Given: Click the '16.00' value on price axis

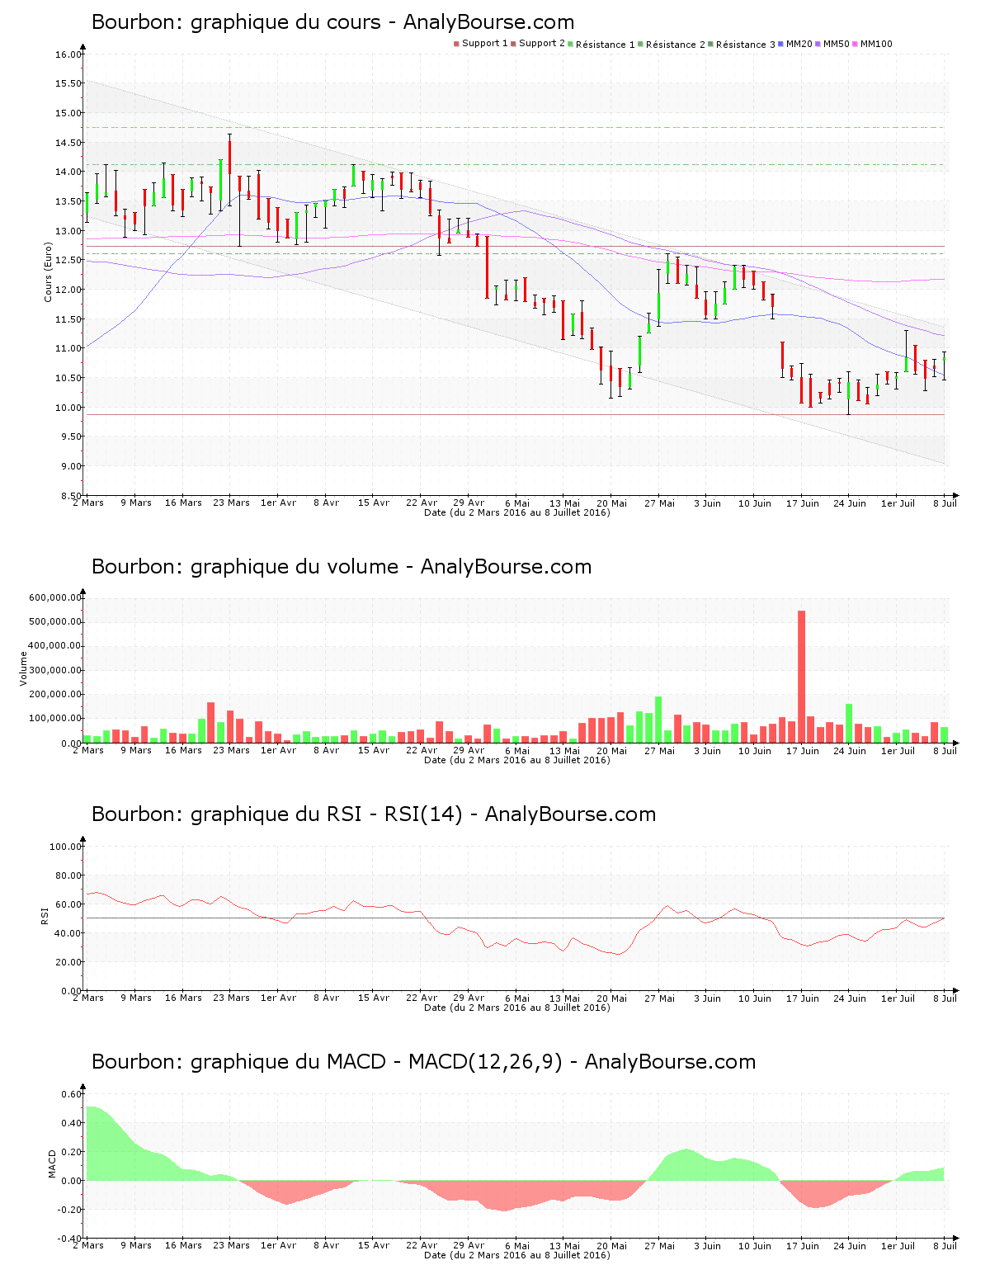Looking at the screenshot, I should click(68, 54).
